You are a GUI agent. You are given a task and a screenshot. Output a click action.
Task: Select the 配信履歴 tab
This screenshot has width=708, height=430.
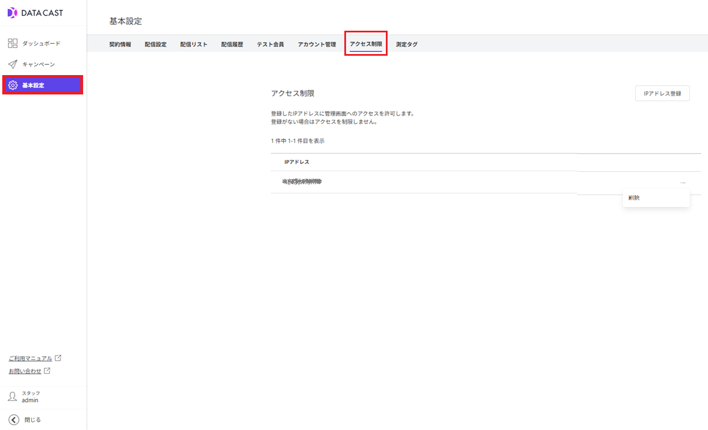point(232,43)
